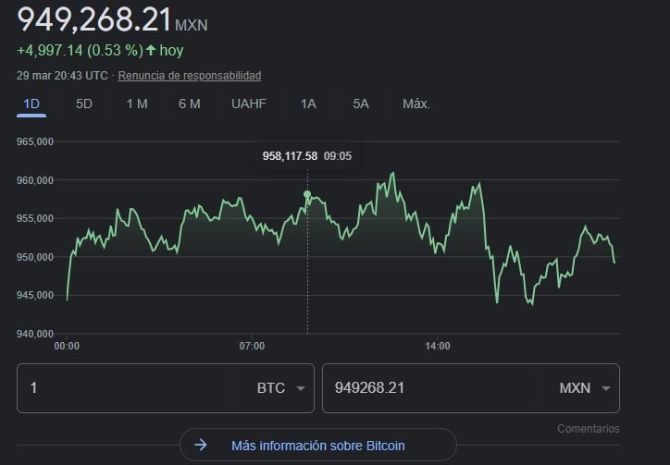Click the 00:00 x-axis label
Viewport: 670px width, 465px height.
(x=67, y=346)
